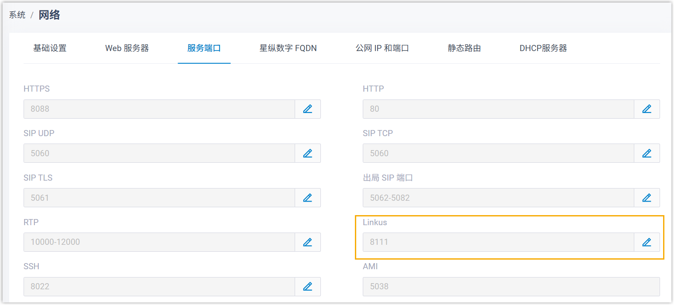Edit the SIP TCP port value
Viewport: 674px width, 305px height.
[646, 154]
